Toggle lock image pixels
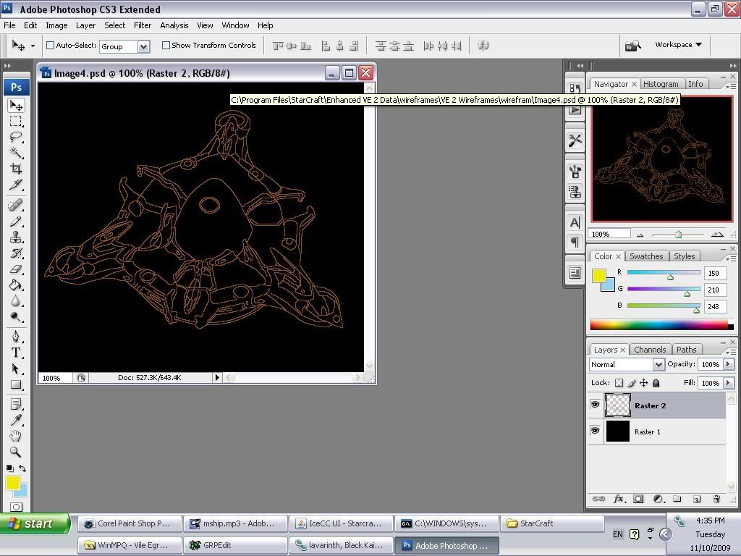This screenshot has width=741, height=556. point(632,383)
